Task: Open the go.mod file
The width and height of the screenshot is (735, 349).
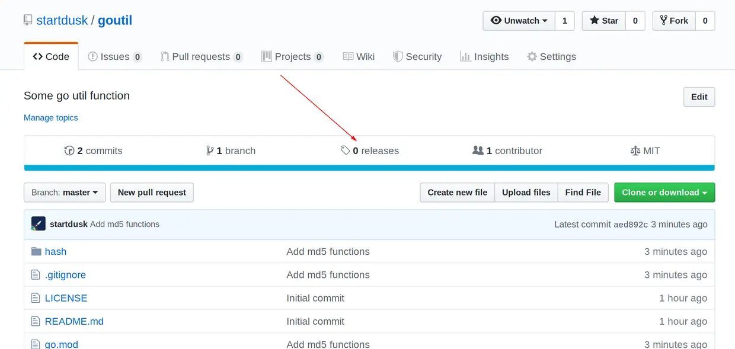Action: [62, 344]
